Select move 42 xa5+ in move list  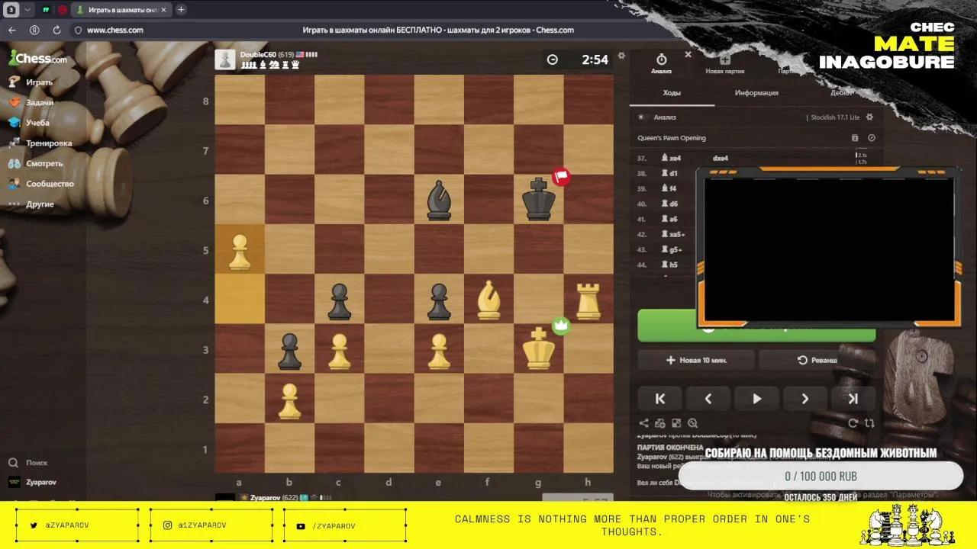672,234
